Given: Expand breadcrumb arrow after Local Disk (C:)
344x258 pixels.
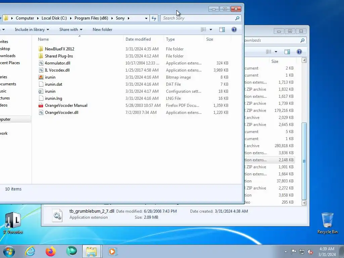Looking at the screenshot, I should [x=71, y=18].
